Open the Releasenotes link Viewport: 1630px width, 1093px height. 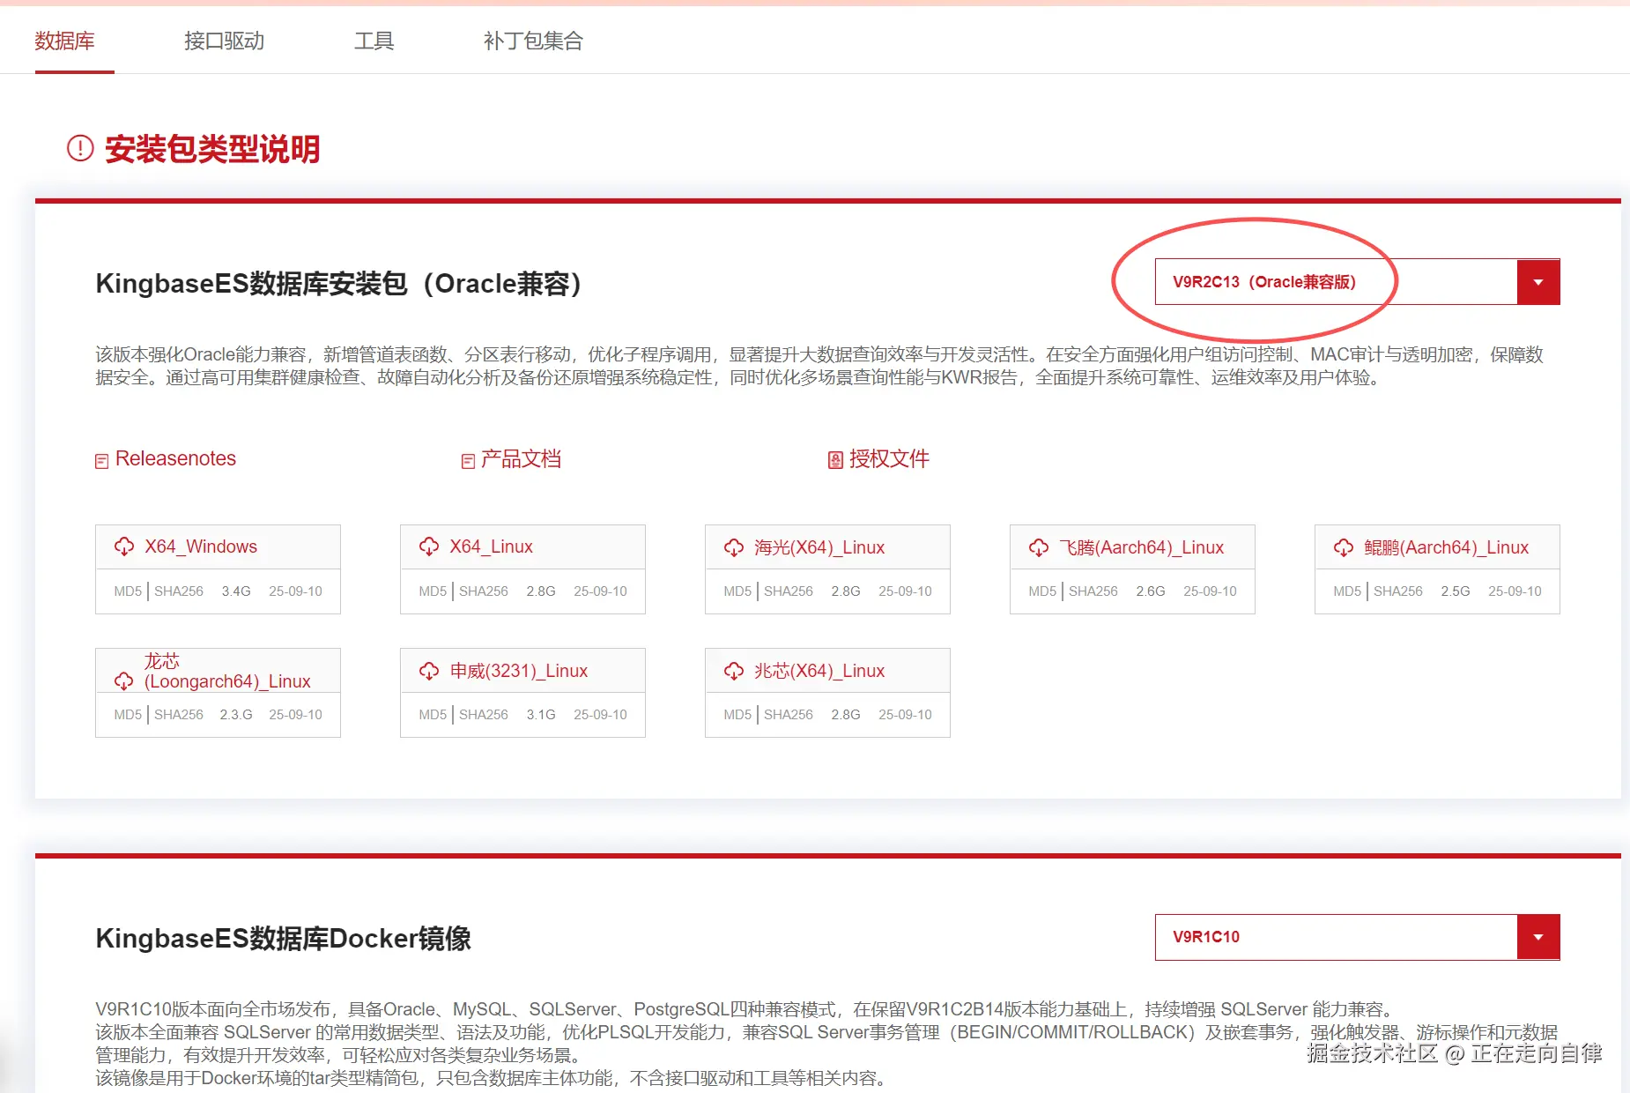point(175,458)
